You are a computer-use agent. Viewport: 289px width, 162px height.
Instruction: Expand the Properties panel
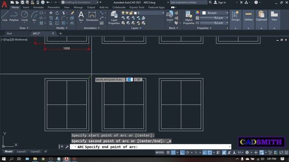click(204, 28)
